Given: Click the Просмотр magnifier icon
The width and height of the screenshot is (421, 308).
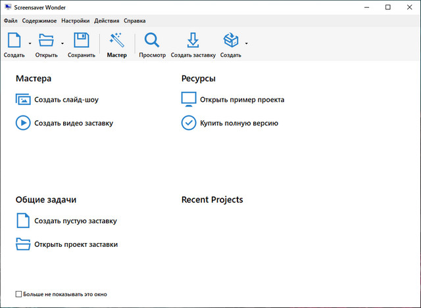Looking at the screenshot, I should pos(152,41).
